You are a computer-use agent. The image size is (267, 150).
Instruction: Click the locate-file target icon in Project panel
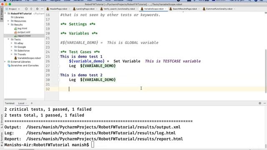point(26,9)
